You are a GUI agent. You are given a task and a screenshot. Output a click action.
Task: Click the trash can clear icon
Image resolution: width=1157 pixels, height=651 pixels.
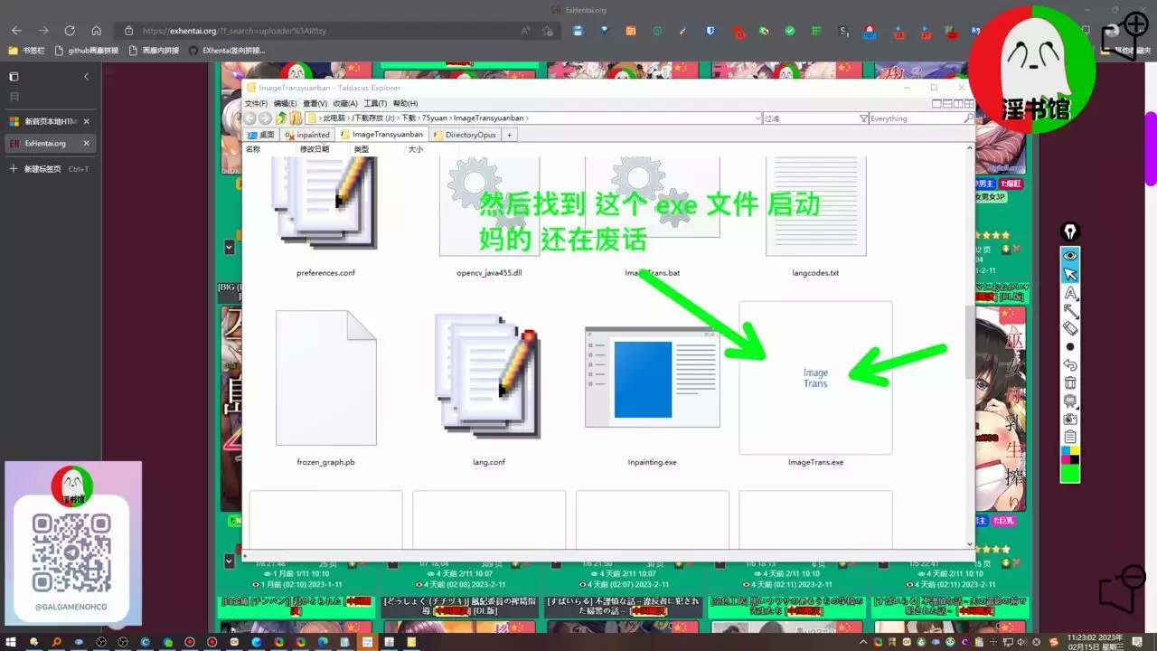click(1070, 383)
